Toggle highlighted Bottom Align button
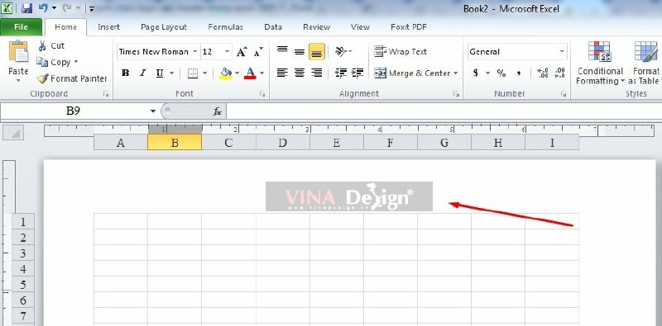This screenshot has width=662, height=326. click(x=317, y=51)
